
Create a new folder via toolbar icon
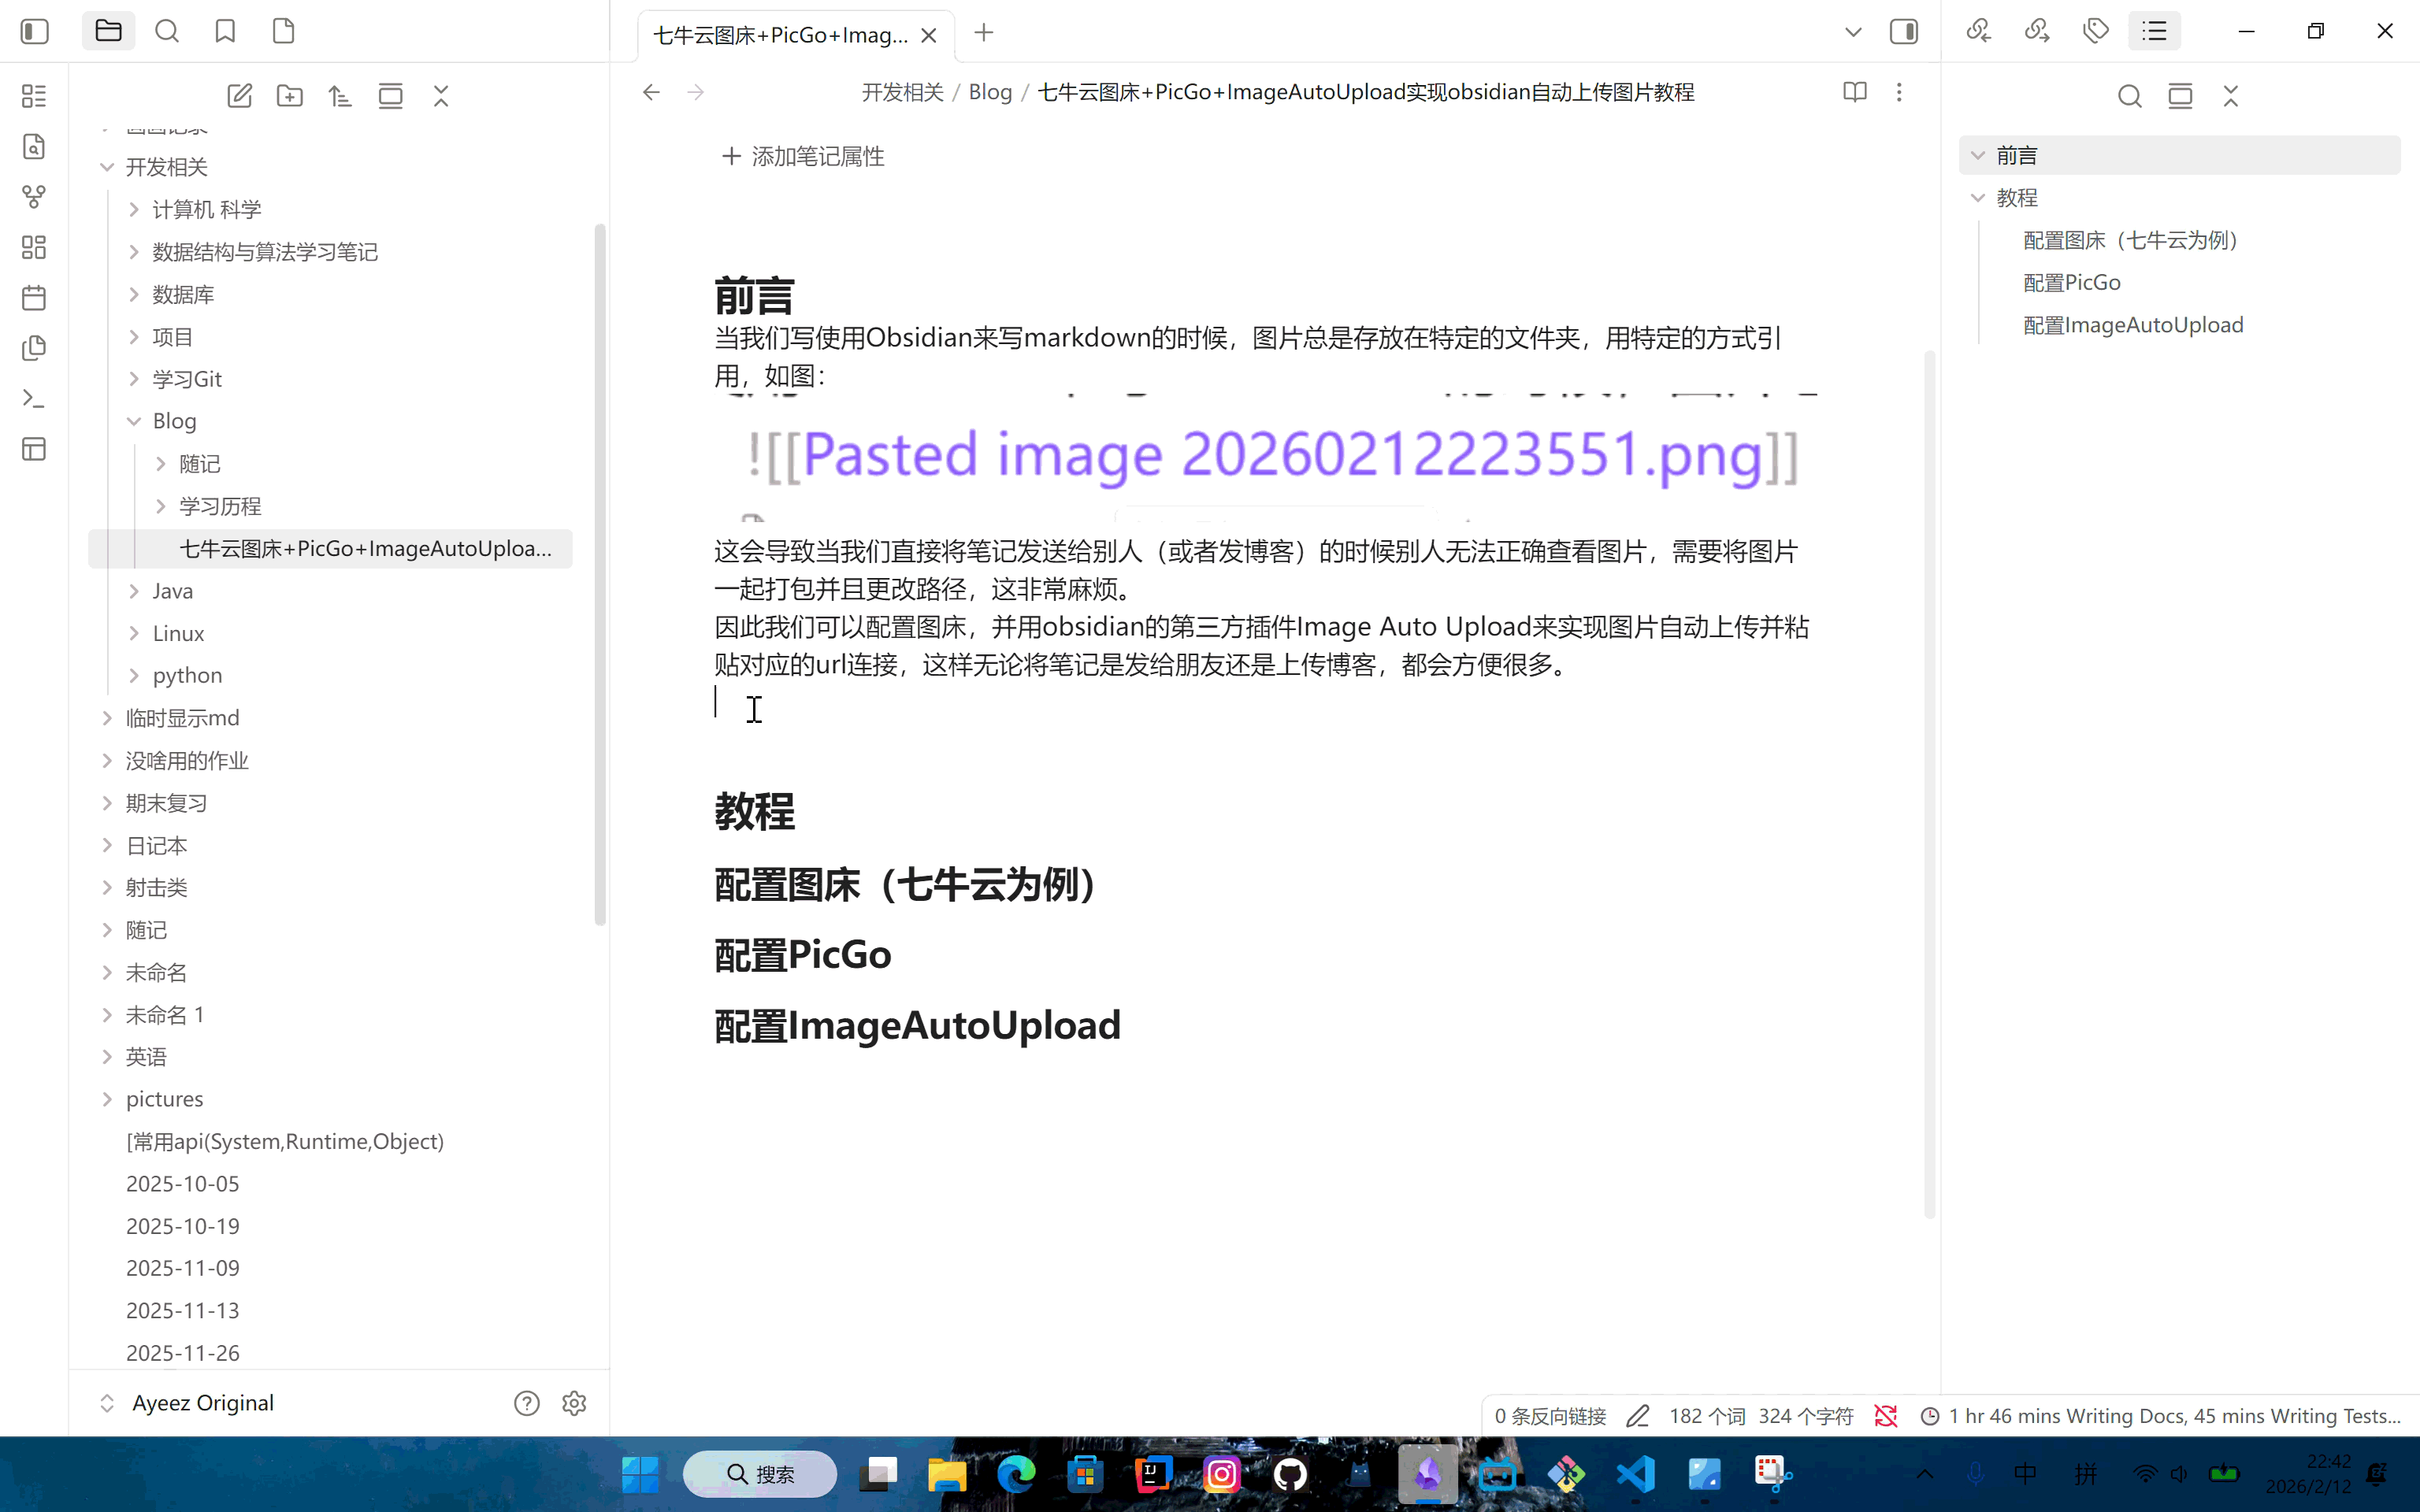pos(290,96)
